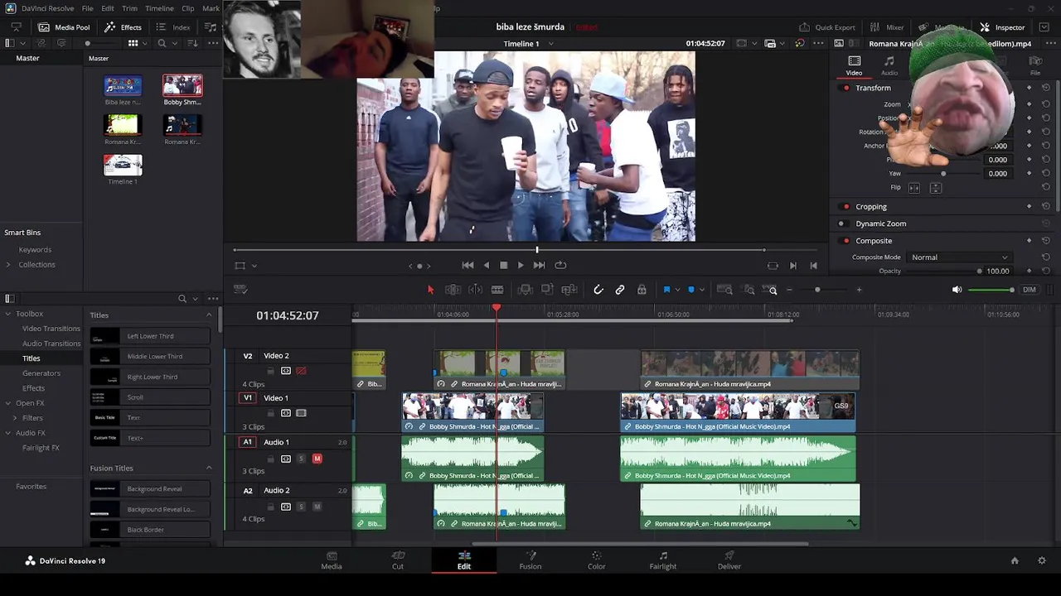Viewport: 1061px width, 596px height.
Task: Open the Composite Mode Normal dropdown
Action: (960, 257)
